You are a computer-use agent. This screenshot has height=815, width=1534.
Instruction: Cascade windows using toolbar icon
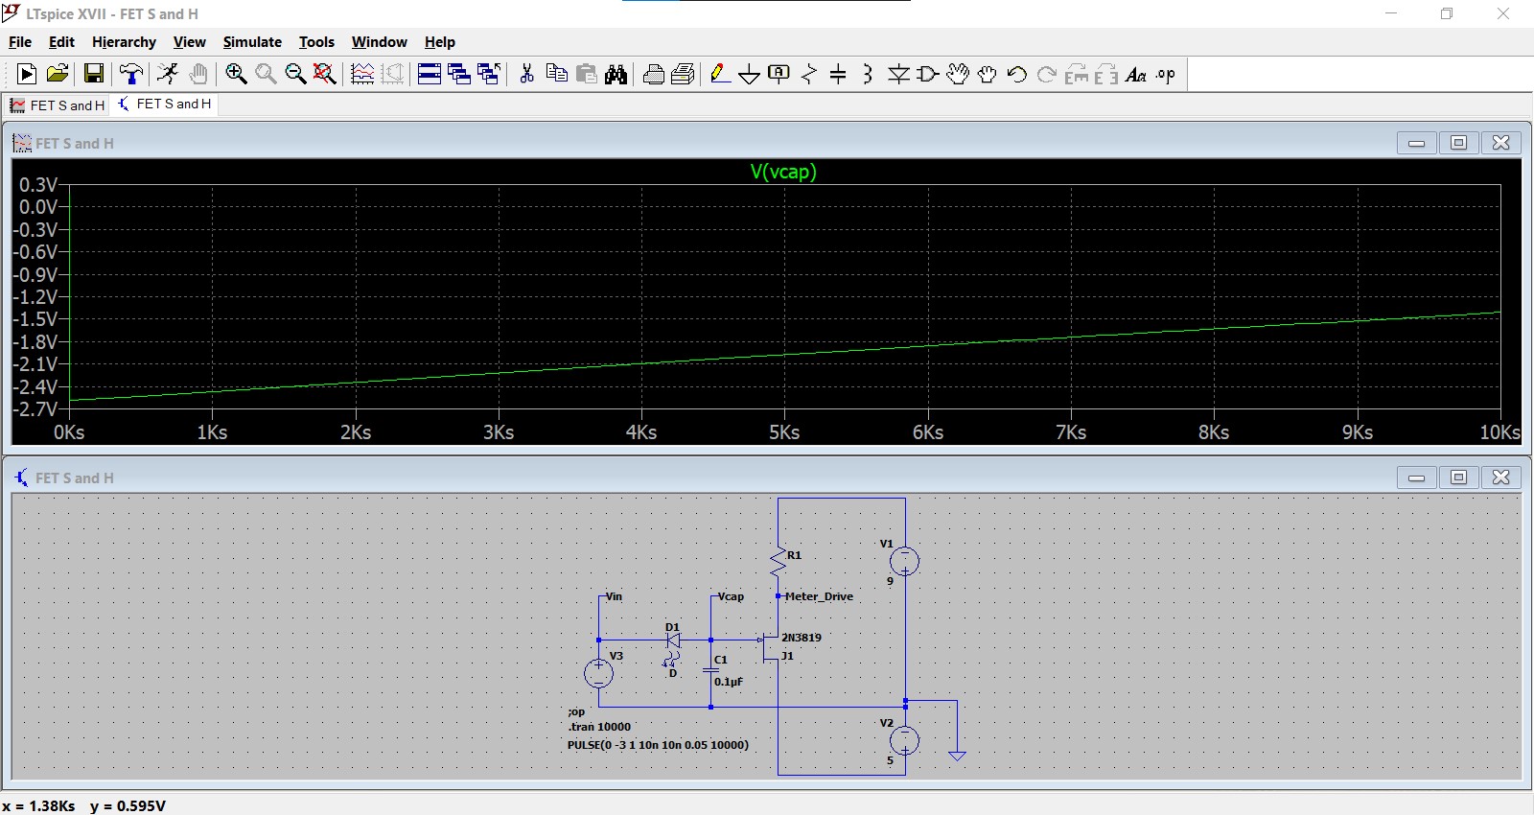[459, 74]
